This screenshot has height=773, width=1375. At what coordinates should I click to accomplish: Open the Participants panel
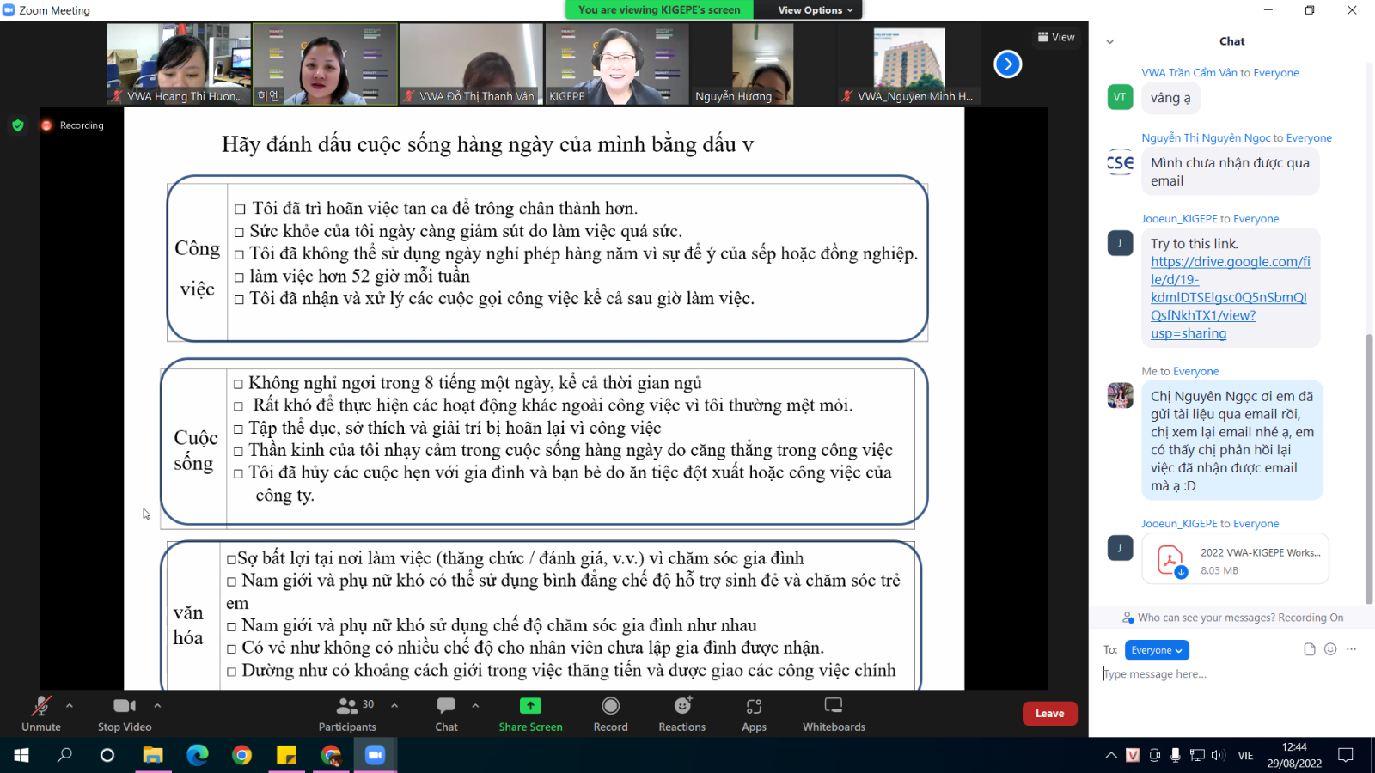tap(347, 714)
